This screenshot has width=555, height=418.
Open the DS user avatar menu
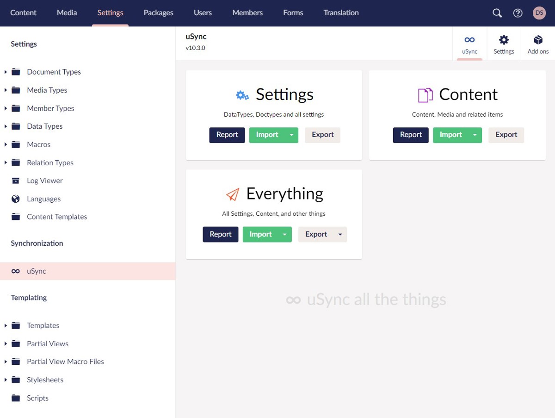click(539, 13)
